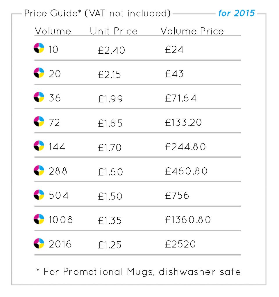Click the CMYK circle icon beside volume 2016
The width and height of the screenshot is (279, 297).
[x=39, y=243]
